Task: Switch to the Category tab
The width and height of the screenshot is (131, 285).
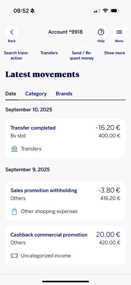Action: point(36,94)
